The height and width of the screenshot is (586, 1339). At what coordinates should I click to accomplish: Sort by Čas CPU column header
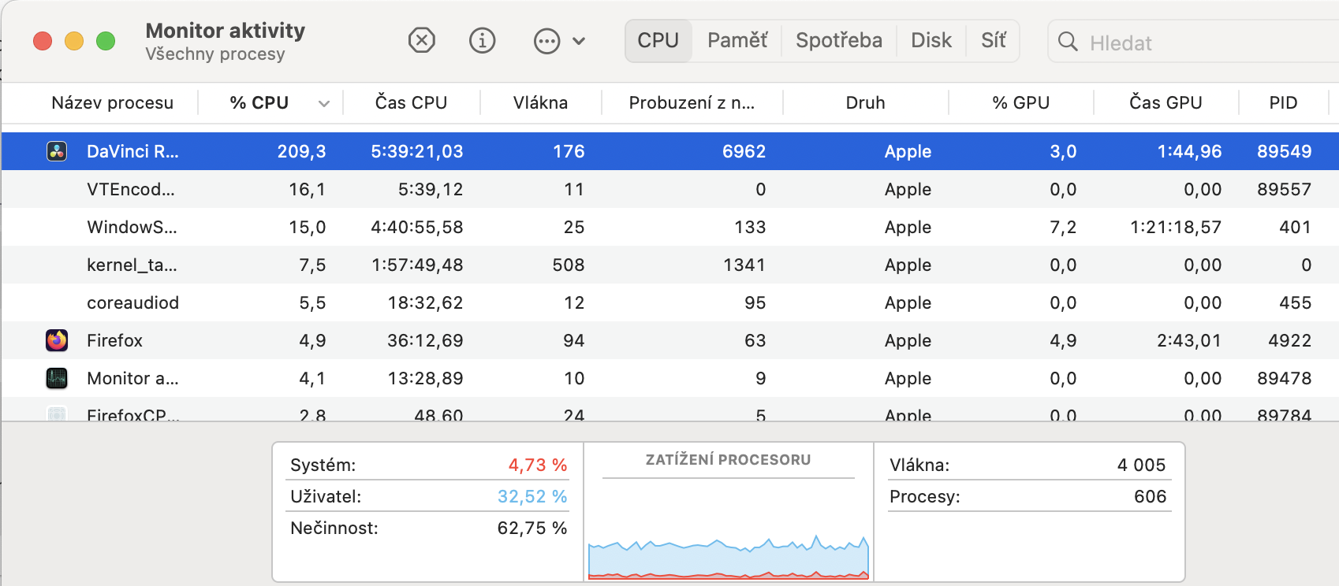(x=411, y=102)
